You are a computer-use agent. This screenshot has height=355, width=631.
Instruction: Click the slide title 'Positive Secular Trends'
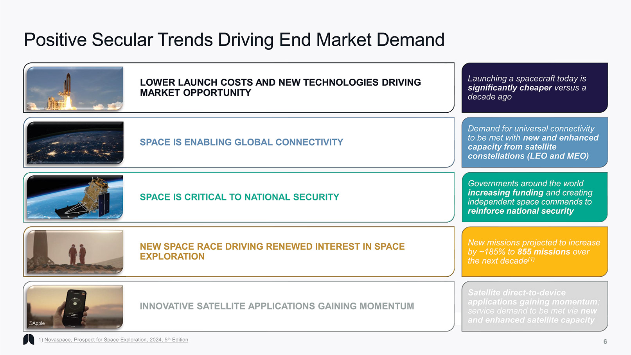(234, 40)
